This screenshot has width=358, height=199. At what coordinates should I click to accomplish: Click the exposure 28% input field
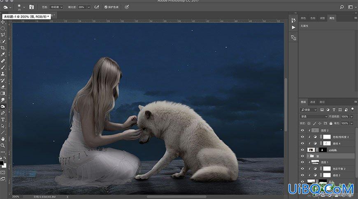(82, 7)
